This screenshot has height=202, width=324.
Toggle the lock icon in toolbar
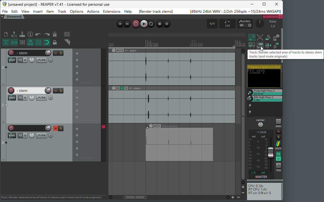[x=55, y=42]
